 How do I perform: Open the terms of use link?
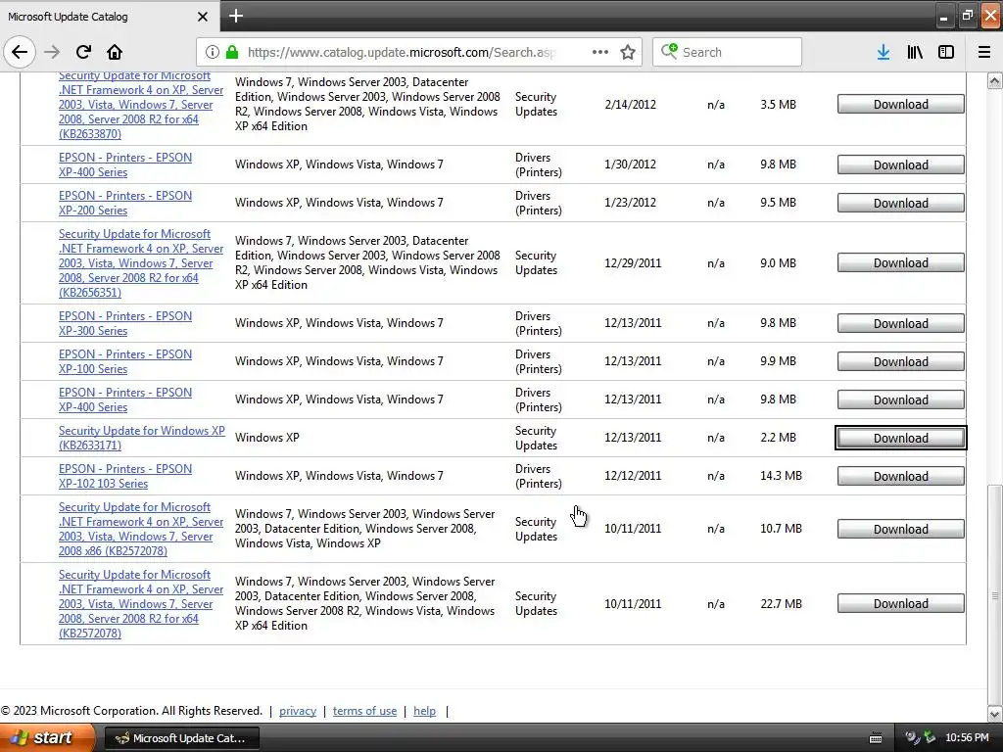(x=364, y=711)
